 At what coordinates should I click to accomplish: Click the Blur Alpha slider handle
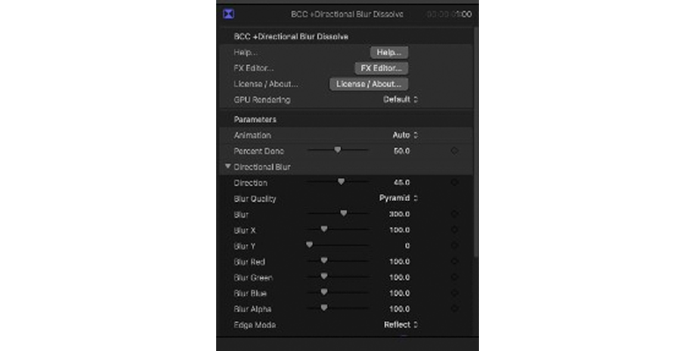point(324,308)
